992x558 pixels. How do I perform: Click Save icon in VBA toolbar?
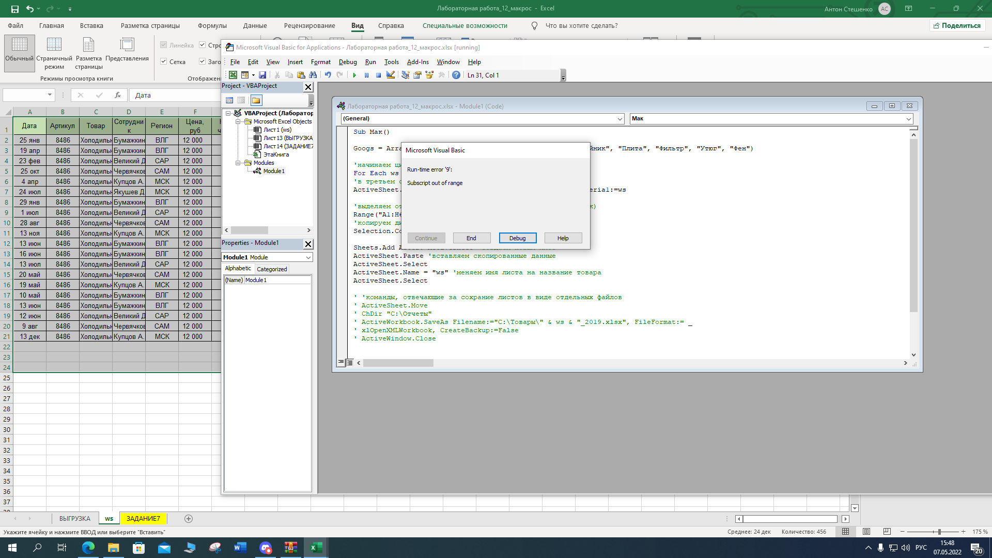(x=262, y=75)
